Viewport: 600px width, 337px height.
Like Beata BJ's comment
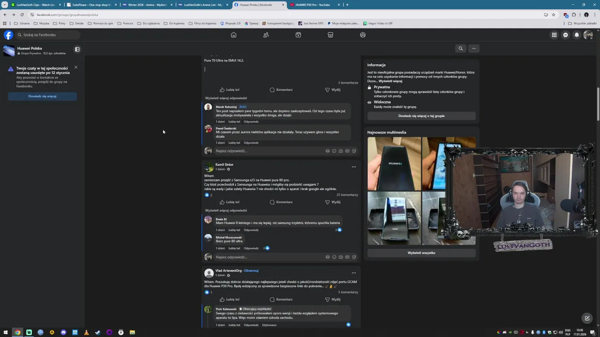point(234,230)
